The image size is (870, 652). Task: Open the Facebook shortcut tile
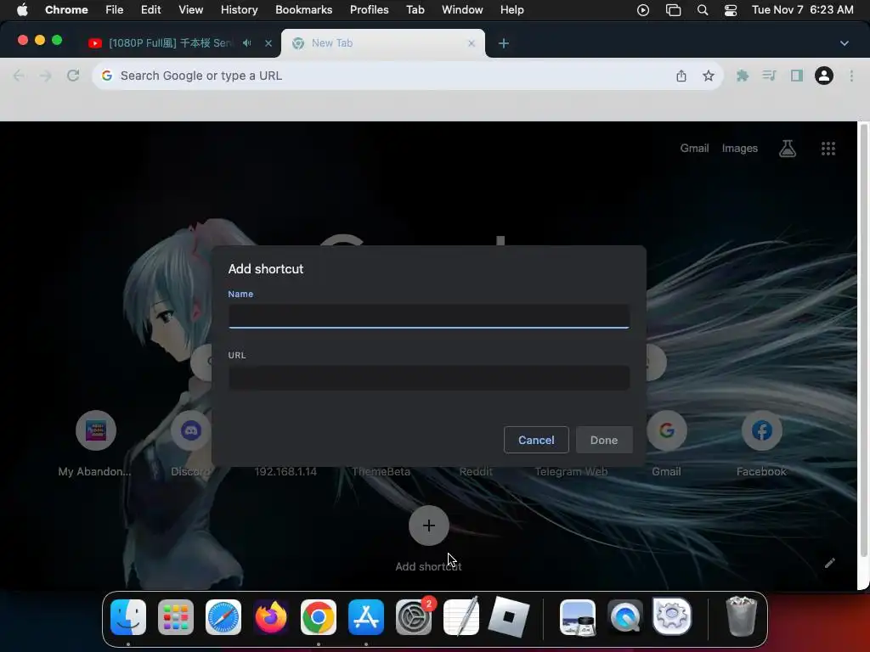point(762,443)
